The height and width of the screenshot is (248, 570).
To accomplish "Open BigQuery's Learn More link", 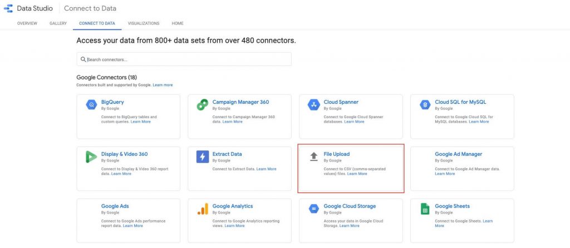I will pos(141,122).
